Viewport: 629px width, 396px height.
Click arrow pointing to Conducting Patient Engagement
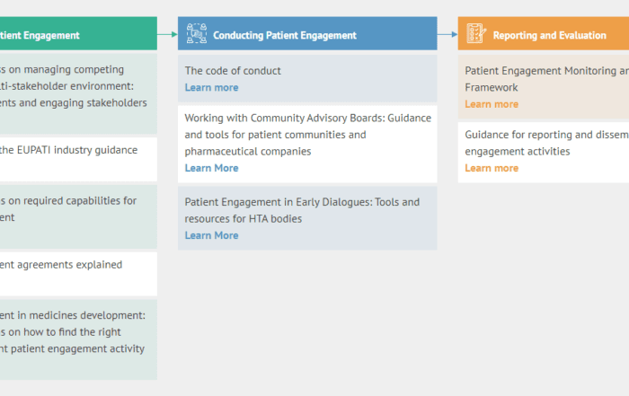pos(167,34)
